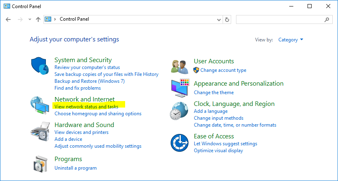Viewport: 338px width, 181px height.
Task: Click Control Panel breadcrumb in the address bar
Action: pyautogui.click(x=74, y=19)
